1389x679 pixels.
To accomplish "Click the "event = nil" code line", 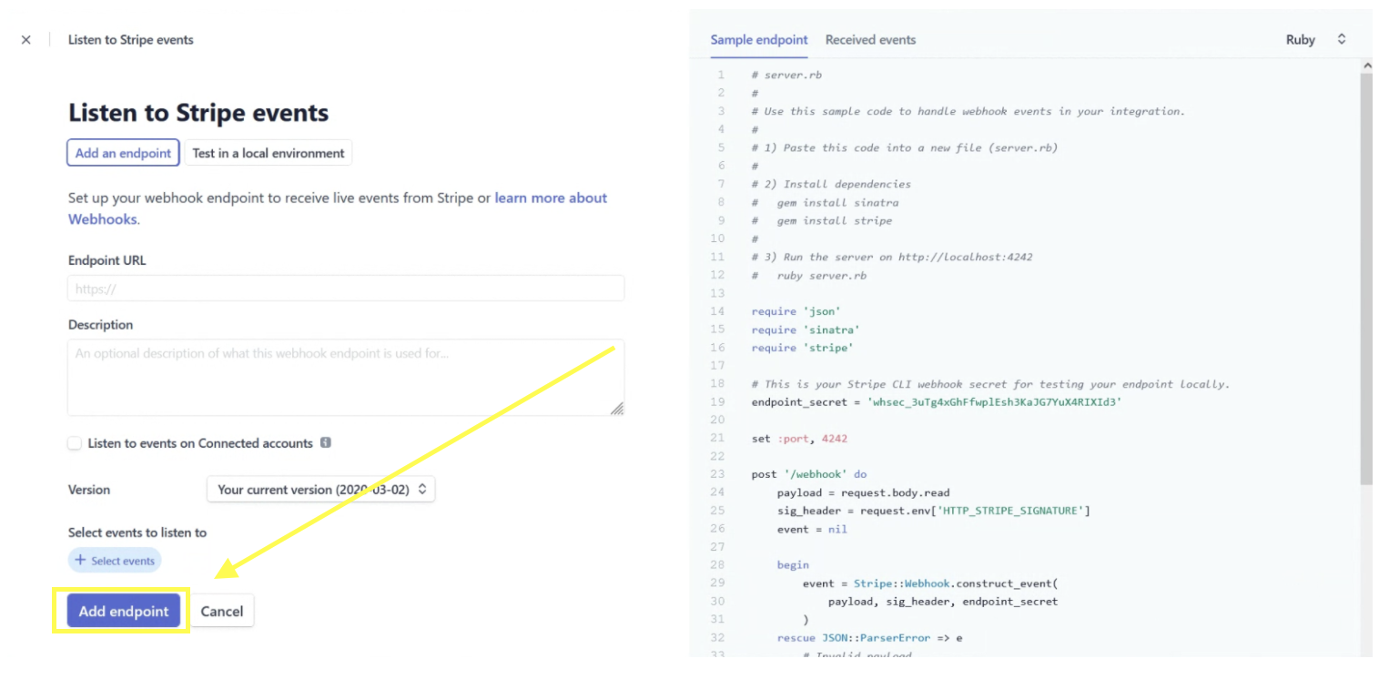I will point(812,529).
